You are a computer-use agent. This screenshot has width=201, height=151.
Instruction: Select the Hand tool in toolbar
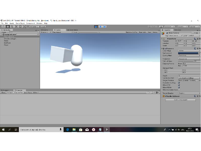pos(4,27)
